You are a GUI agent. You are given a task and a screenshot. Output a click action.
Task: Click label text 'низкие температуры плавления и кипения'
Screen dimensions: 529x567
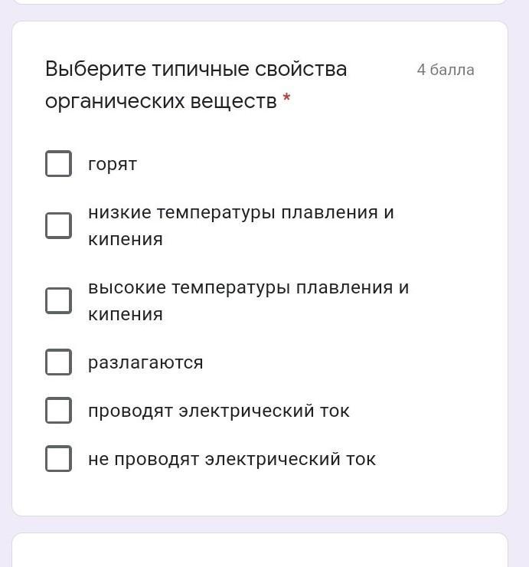pyautogui.click(x=241, y=225)
